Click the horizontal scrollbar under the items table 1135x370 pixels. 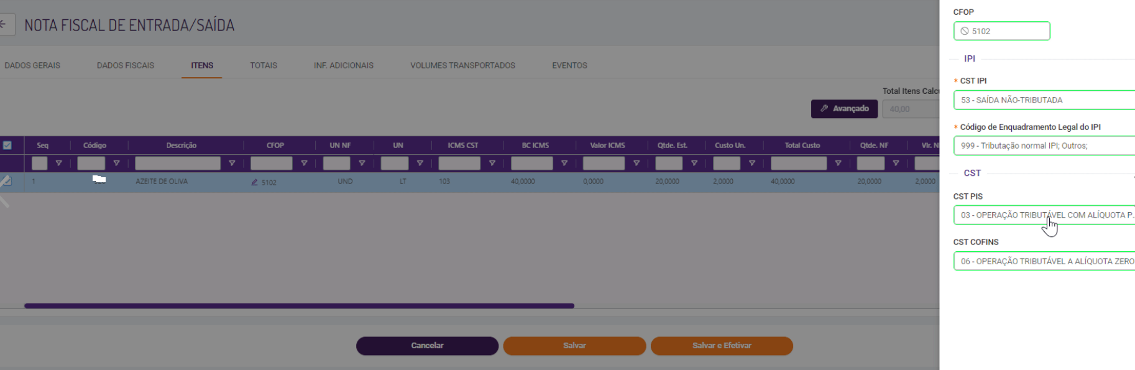click(x=299, y=306)
